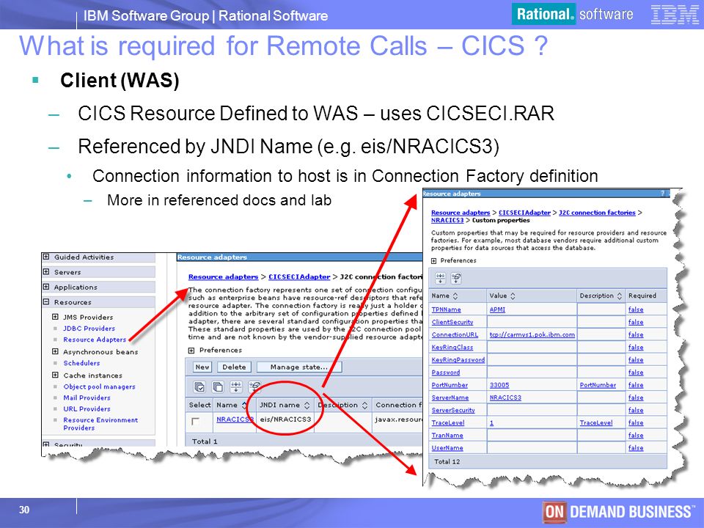The image size is (704, 528).
Task: Sort connection factories by Description column
Action: point(364,405)
